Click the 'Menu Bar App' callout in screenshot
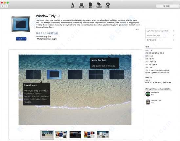 pyautogui.click(x=105, y=63)
